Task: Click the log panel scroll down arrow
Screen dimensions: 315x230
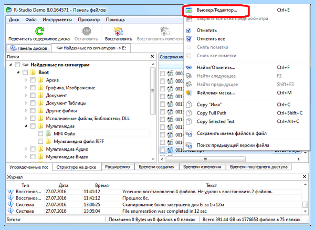Action: pyautogui.click(x=305, y=211)
